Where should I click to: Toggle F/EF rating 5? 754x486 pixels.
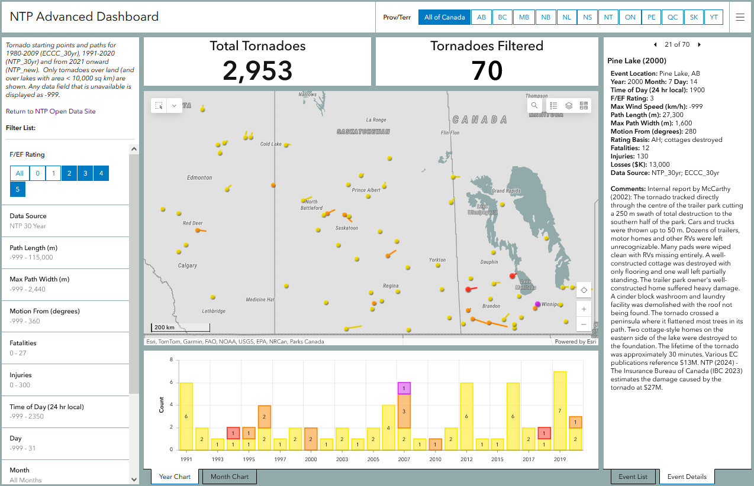18,189
